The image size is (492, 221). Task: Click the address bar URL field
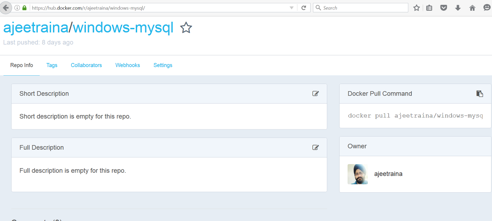[x=160, y=8]
